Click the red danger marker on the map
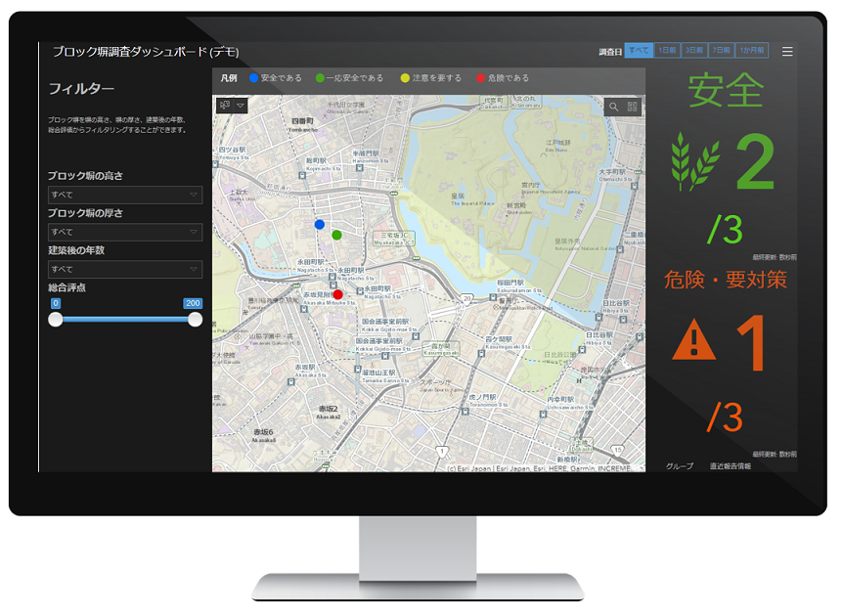 (337, 293)
